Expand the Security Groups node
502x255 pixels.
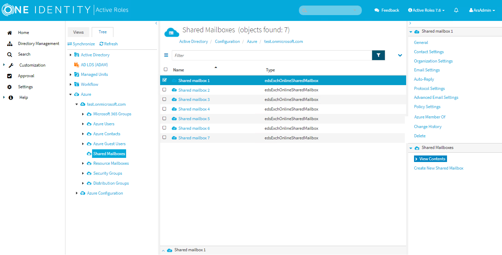click(83, 173)
